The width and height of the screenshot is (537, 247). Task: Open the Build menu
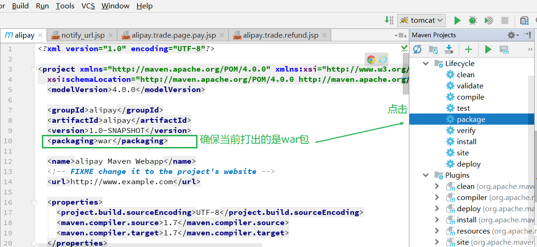[x=20, y=6]
